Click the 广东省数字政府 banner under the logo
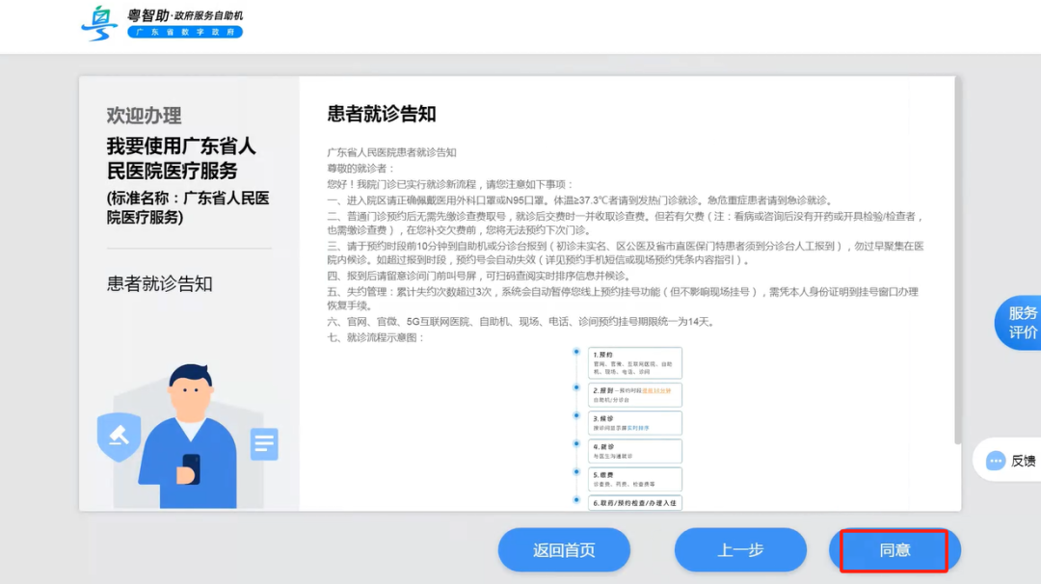Screen dimensions: 1041x584 (188, 31)
